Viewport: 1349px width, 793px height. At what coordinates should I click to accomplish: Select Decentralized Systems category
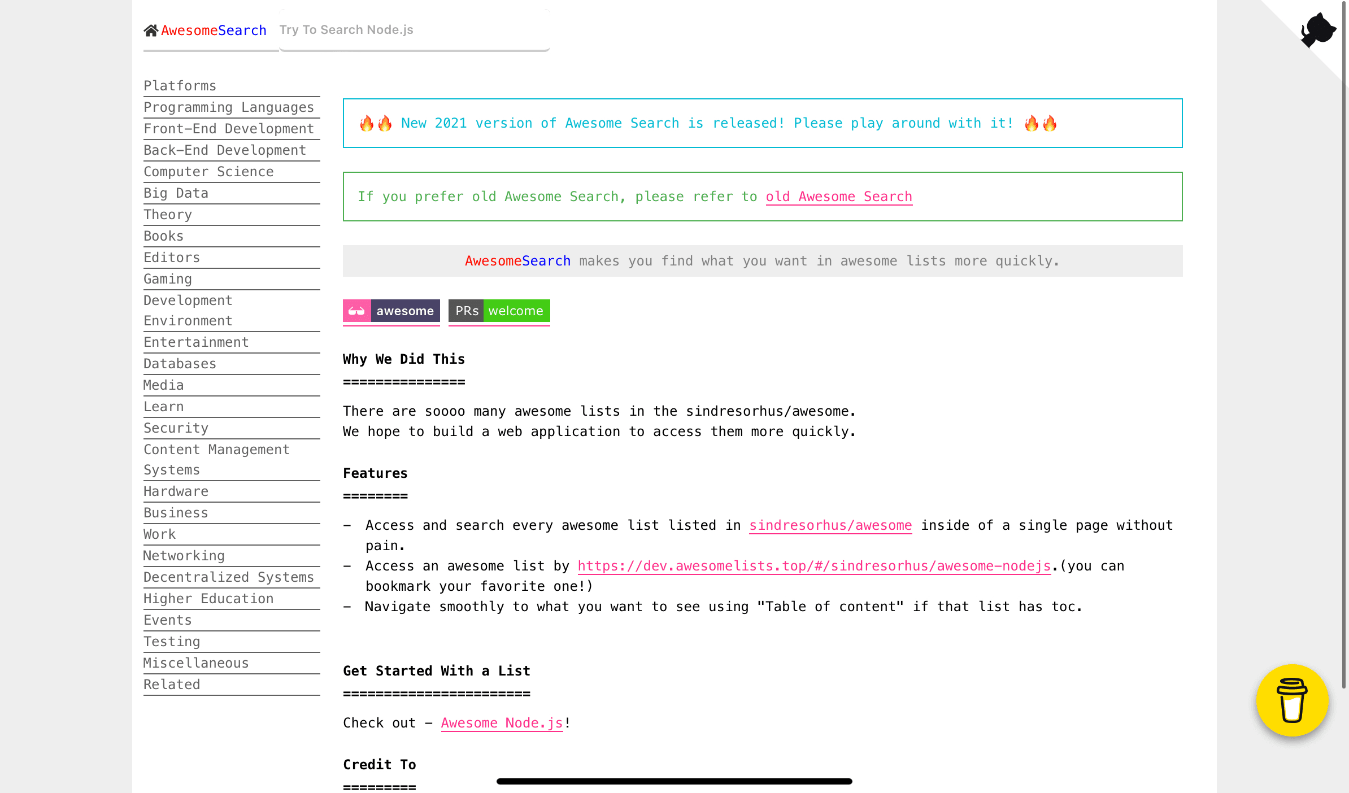(x=232, y=577)
